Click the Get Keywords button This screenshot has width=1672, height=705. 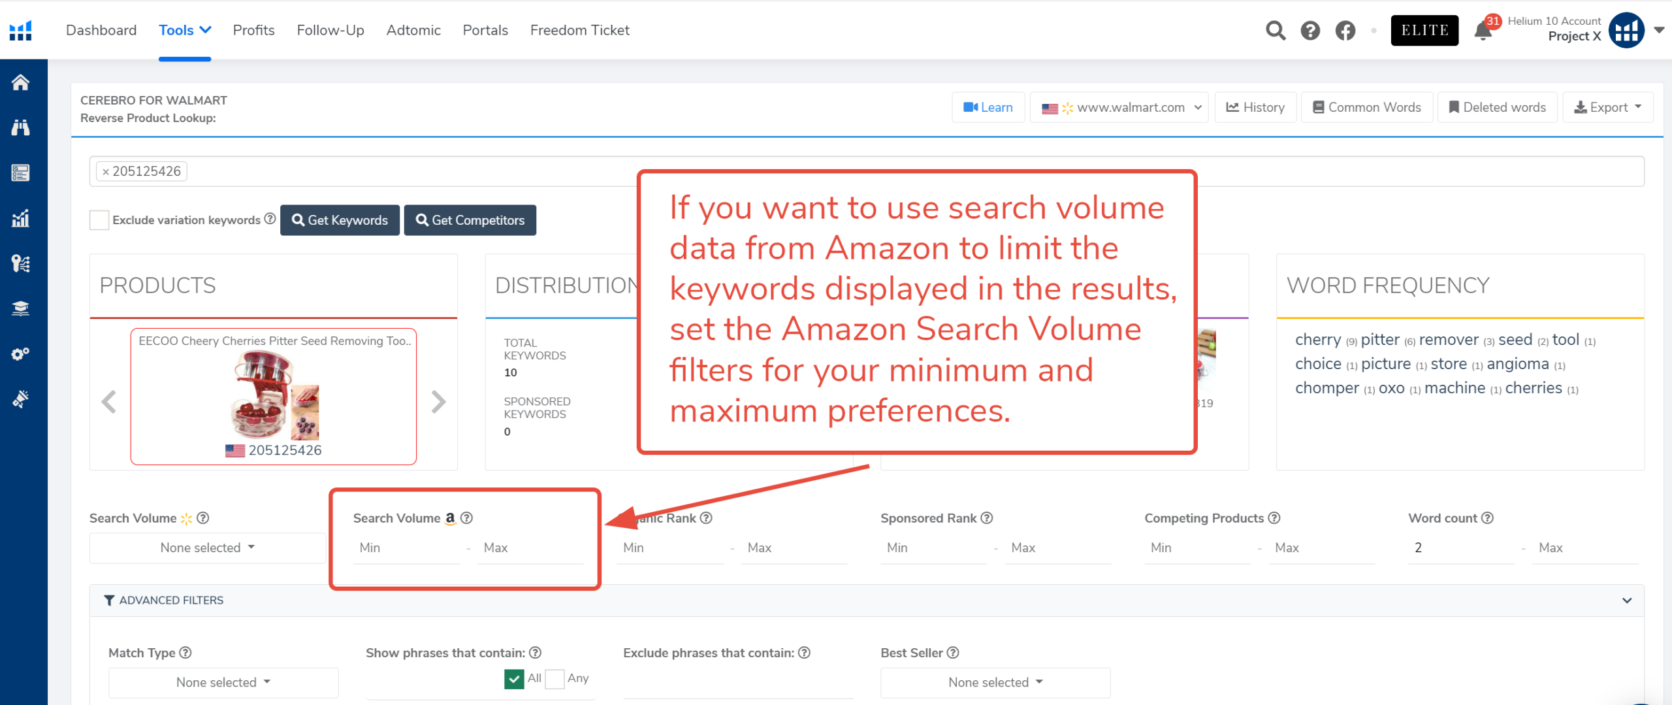[x=340, y=220]
